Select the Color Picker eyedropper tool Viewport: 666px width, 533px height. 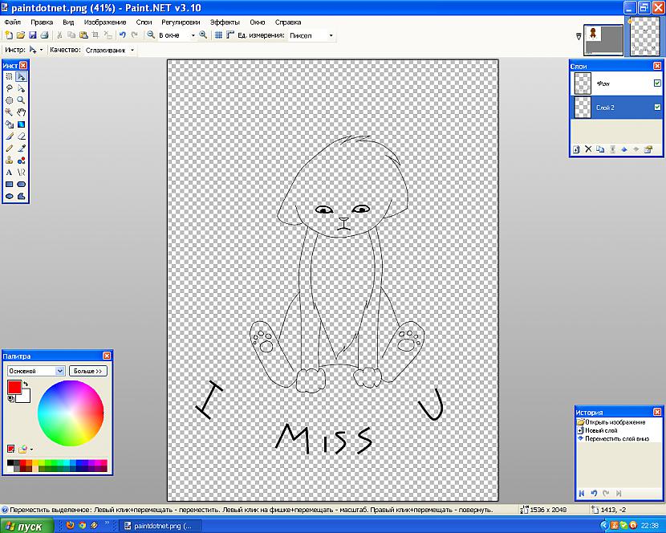(21, 148)
